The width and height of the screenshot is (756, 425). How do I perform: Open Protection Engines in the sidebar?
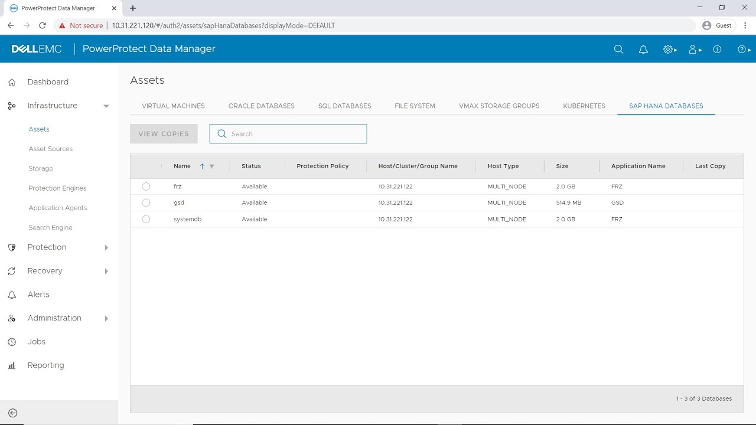[57, 188]
